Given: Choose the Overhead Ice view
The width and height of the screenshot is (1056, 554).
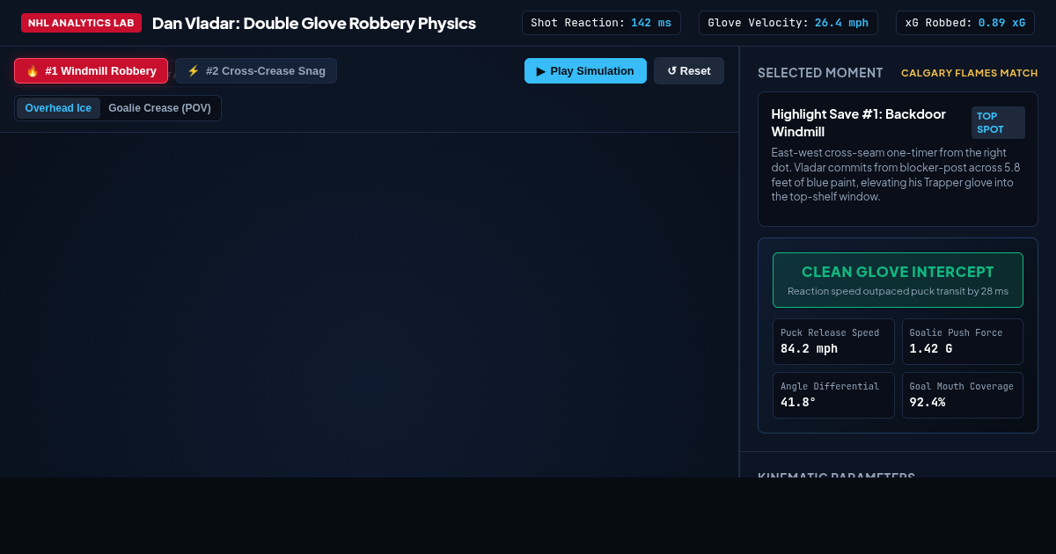Looking at the screenshot, I should pos(58,108).
